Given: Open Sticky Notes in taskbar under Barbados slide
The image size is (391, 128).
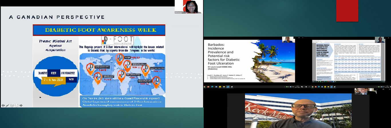Looking at the screenshot, I should tap(220, 87).
